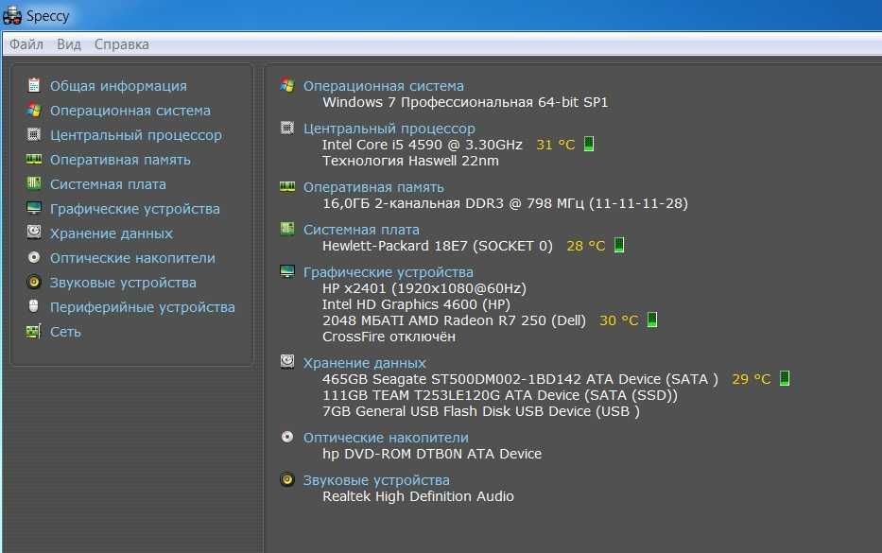This screenshot has height=553, width=882.
Task: Click the Графические устройства sidebar icon
Action: pyautogui.click(x=34, y=208)
